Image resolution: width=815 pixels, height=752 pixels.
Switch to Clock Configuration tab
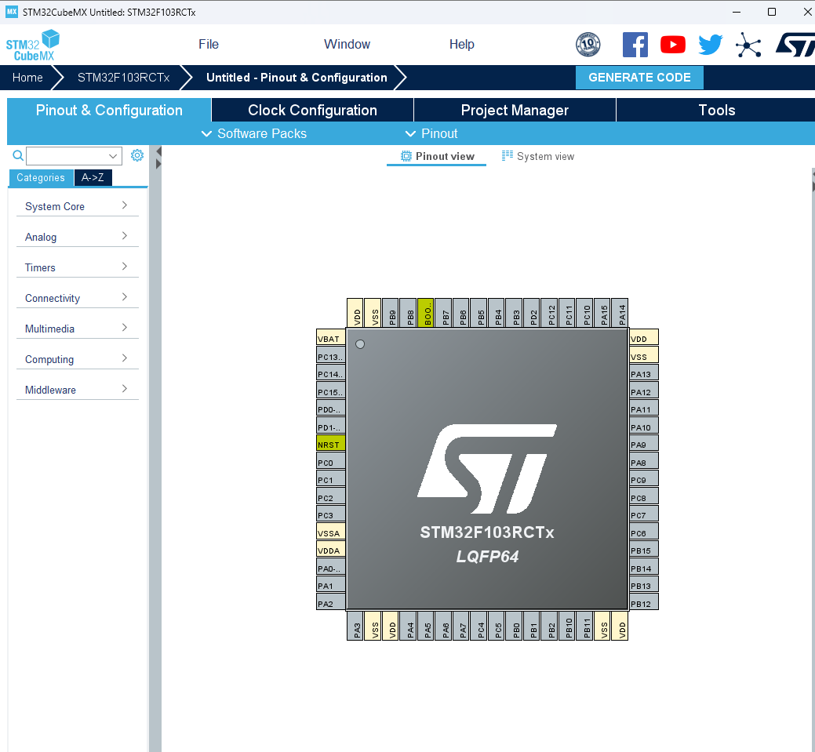[x=312, y=111]
